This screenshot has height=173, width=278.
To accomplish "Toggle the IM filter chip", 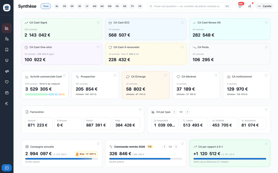I will point(80,6).
